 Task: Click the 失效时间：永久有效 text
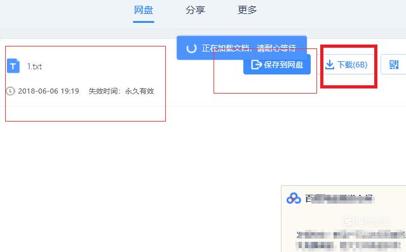[x=121, y=91]
